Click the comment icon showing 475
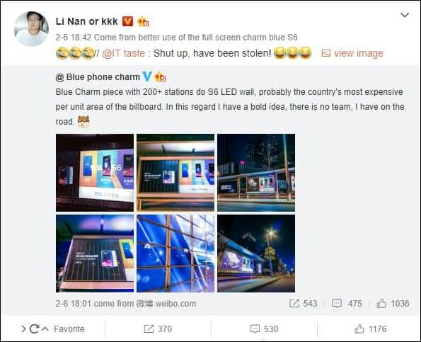 coord(337,304)
